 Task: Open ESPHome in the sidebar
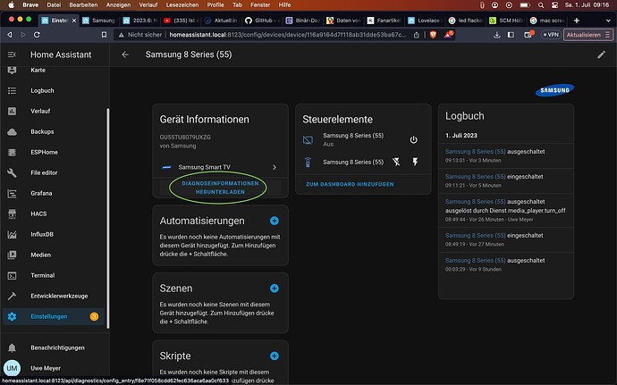coord(53,152)
